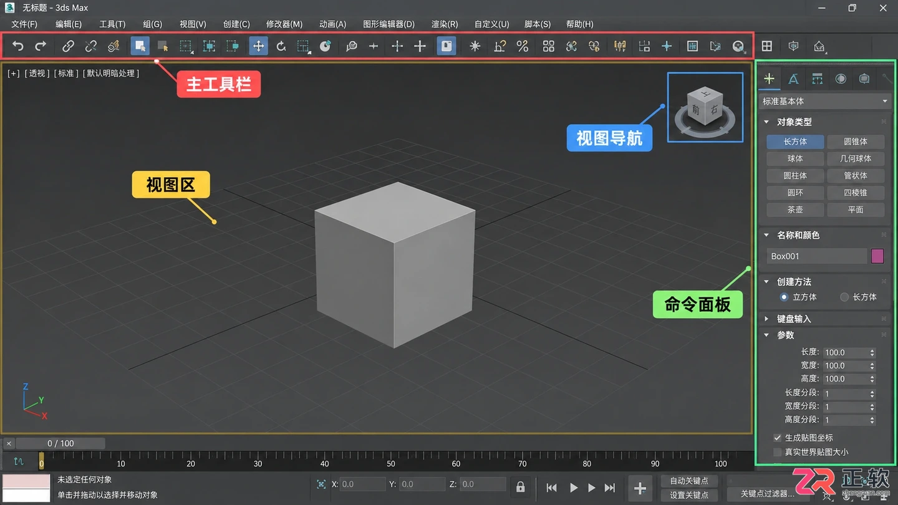Click the 长方体 object type button

pos(795,142)
